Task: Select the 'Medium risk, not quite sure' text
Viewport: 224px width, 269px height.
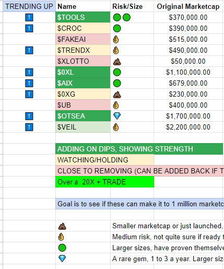Action: pyautogui.click(x=168, y=237)
